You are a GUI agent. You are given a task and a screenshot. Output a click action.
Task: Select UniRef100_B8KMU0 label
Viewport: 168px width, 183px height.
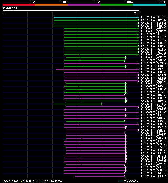[154, 84]
